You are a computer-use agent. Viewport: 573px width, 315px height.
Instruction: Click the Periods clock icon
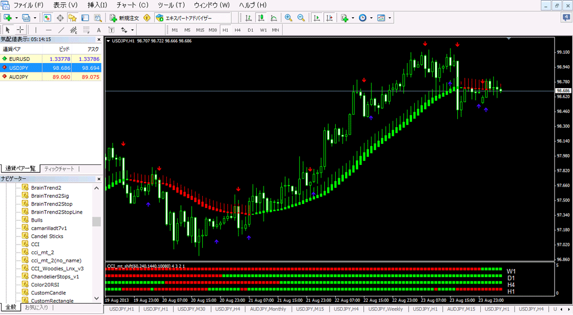click(x=363, y=18)
